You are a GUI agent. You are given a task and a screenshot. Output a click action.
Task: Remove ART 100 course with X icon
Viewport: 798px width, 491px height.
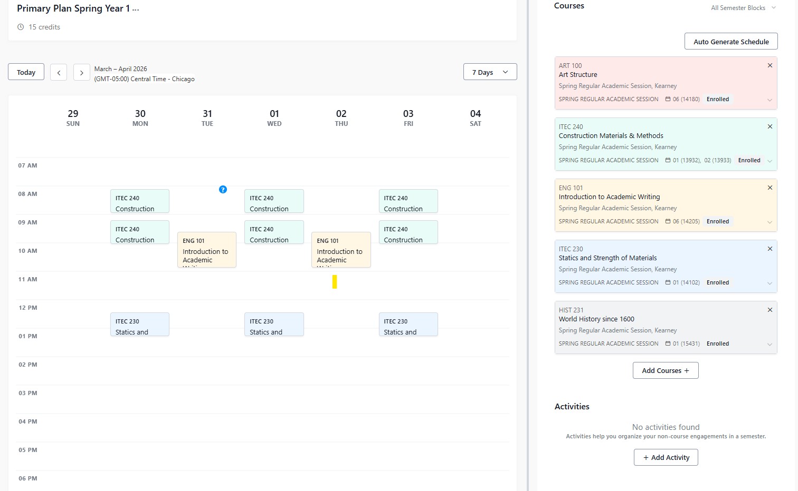point(770,65)
